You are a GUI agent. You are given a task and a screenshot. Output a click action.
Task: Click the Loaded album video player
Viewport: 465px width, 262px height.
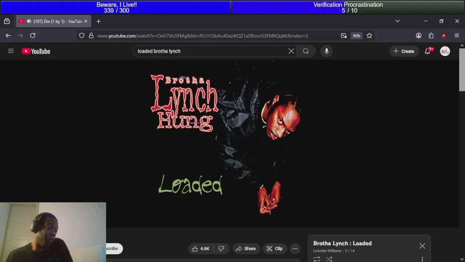pyautogui.click(x=230, y=144)
